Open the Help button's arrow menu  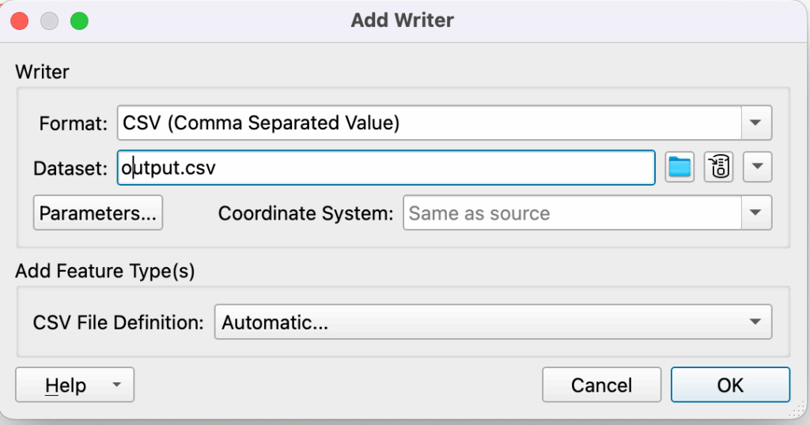pyautogui.click(x=117, y=385)
